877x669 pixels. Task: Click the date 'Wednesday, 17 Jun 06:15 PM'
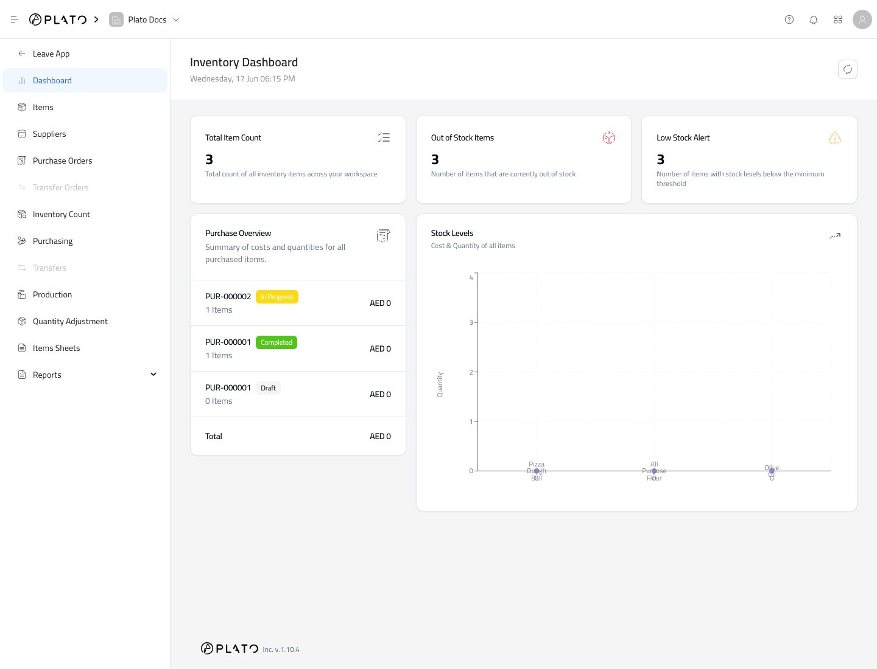point(242,78)
